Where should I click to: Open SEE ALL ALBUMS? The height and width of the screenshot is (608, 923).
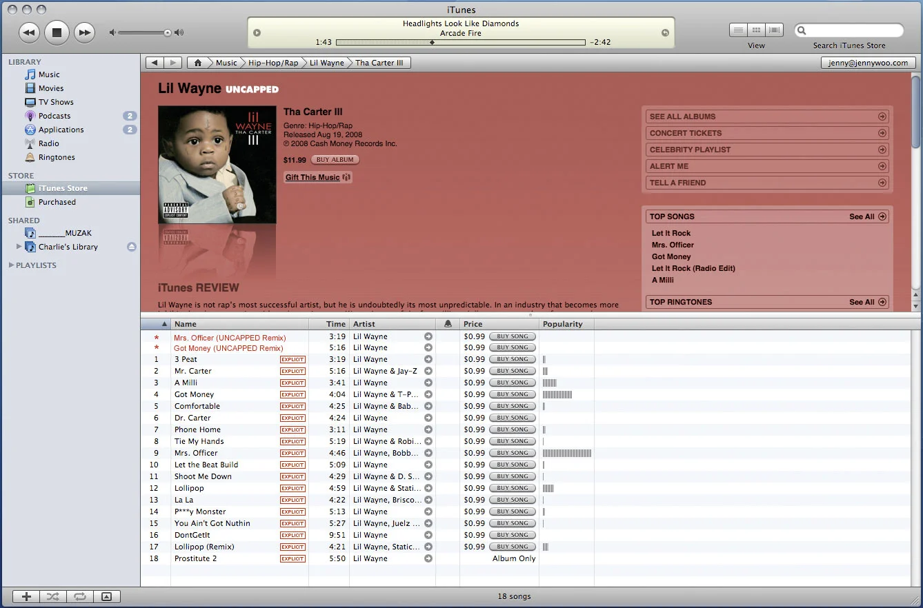767,116
